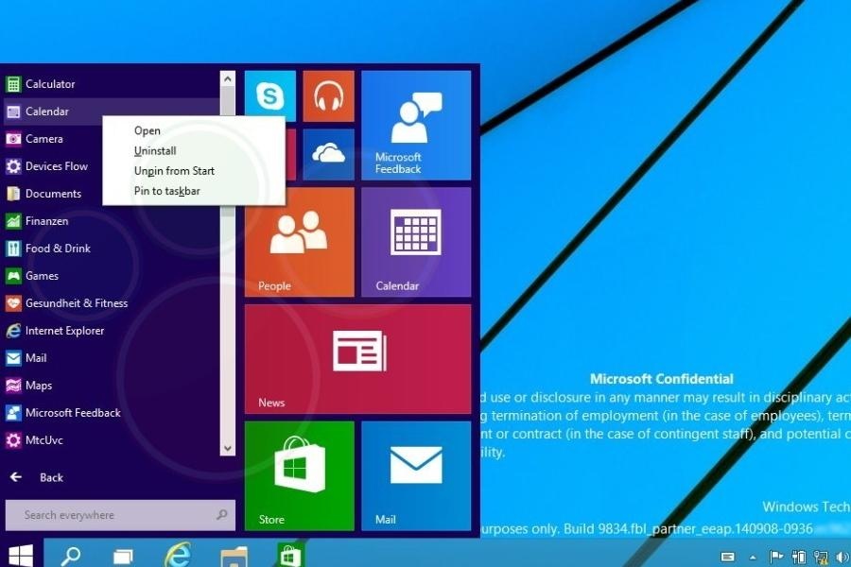Show hidden icons in the system tray

click(753, 557)
